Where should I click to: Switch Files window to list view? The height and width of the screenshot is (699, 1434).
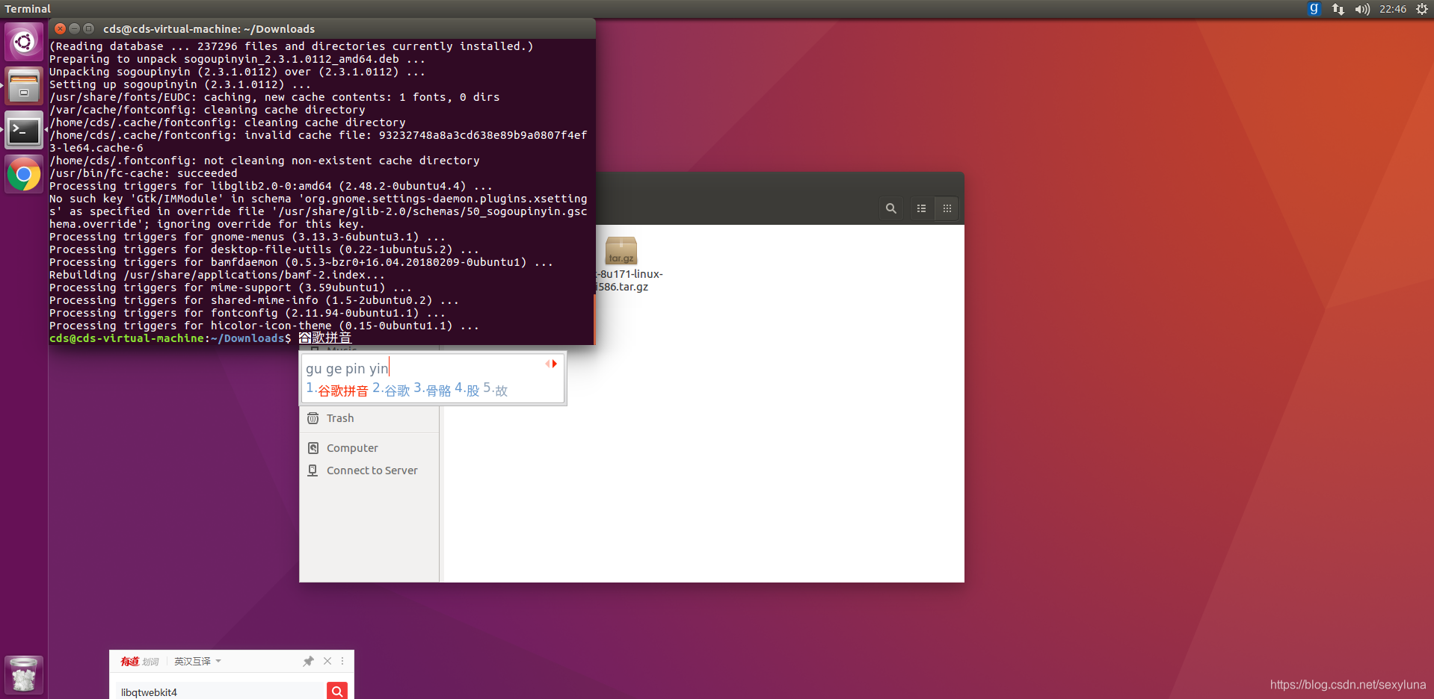(x=922, y=208)
